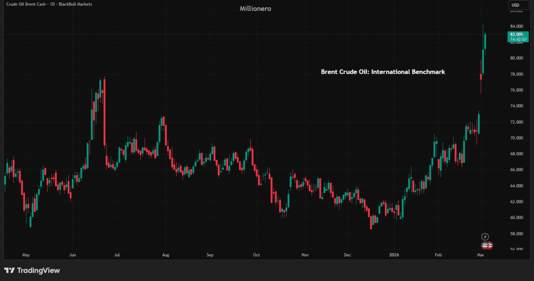Screen dimensions: 534x281
Task: Click the Millionero watermark text
Action: (x=254, y=8)
